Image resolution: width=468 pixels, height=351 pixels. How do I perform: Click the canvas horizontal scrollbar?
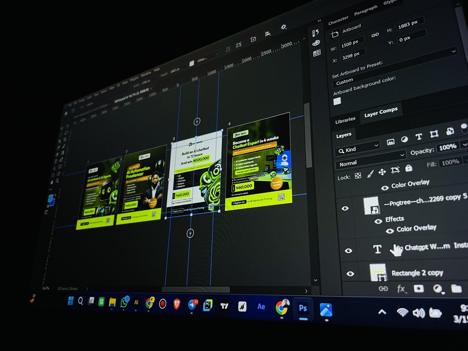coord(195,289)
